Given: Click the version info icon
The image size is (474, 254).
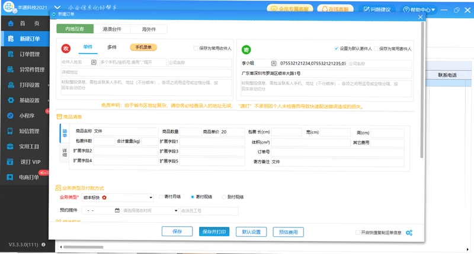Looking at the screenshot, I should 43,245.
